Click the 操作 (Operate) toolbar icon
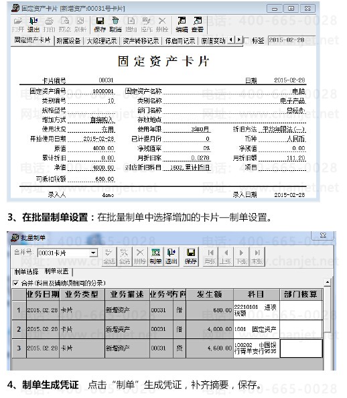This screenshot has height=398, width=347. (147, 25)
